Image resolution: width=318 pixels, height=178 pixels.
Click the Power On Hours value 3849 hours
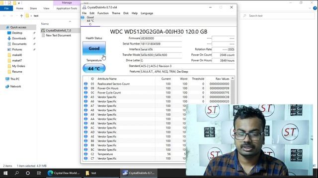223,60
